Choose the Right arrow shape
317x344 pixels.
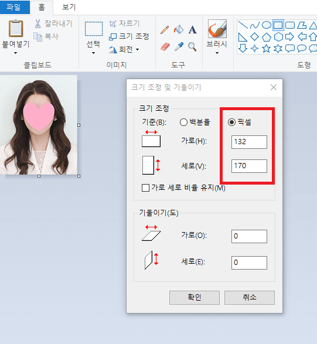pos(290,37)
